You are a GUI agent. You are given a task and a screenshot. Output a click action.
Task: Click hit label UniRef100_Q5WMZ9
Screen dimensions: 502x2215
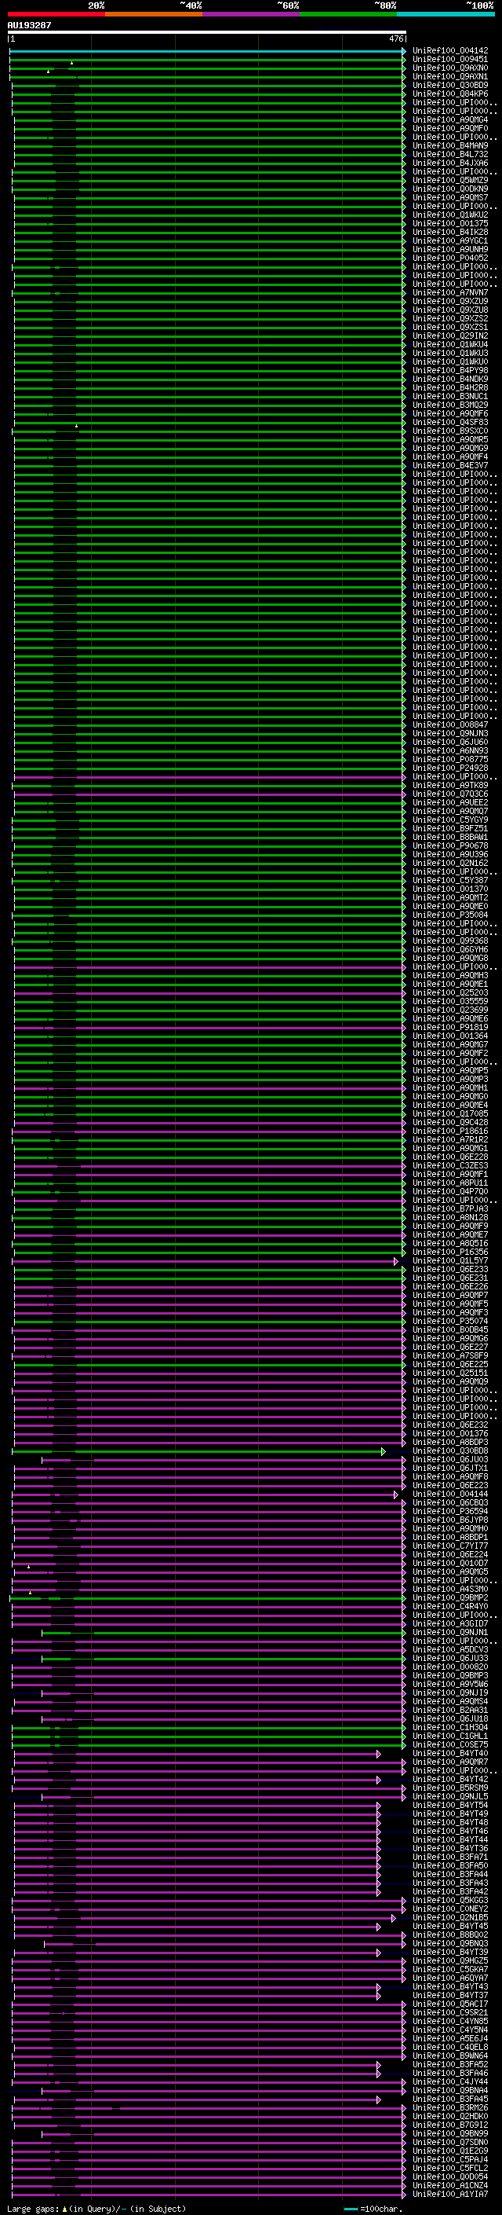click(450, 181)
